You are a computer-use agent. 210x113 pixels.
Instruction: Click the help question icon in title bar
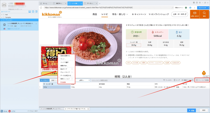pos(197,3)
